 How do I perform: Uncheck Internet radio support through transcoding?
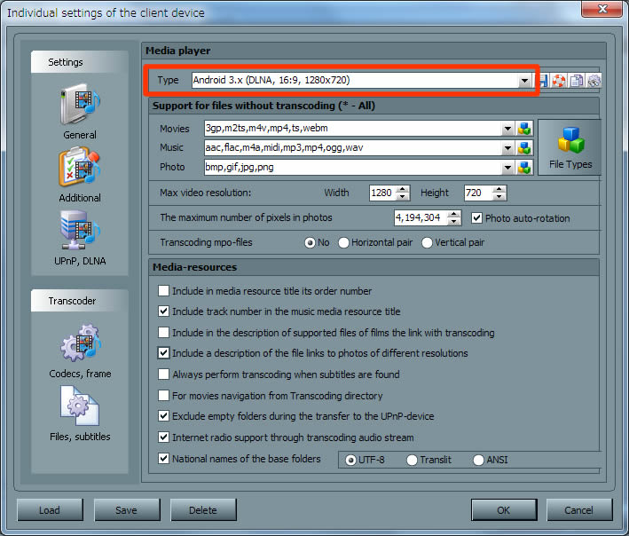tap(163, 437)
